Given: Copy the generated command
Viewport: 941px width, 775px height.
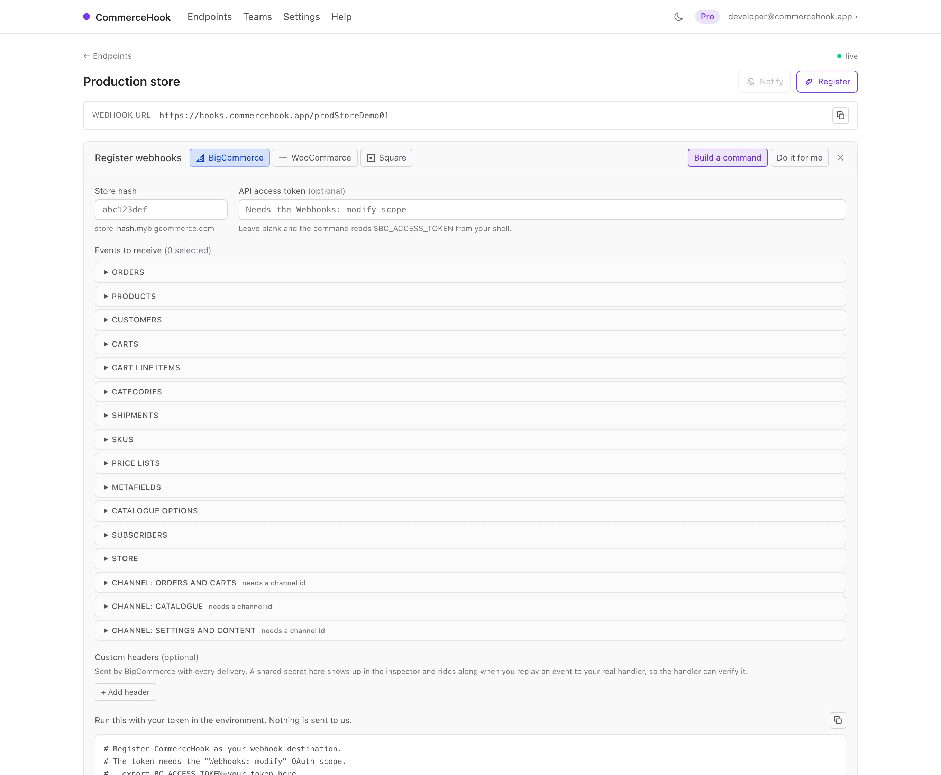Looking at the screenshot, I should (838, 720).
